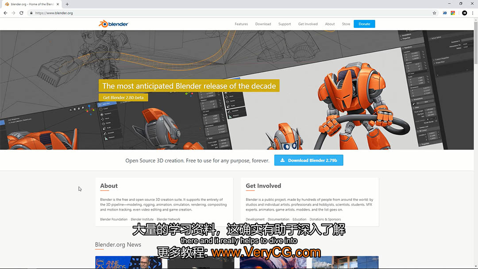478x269 pixels.
Task: Open the Chrome three-dot menu
Action: [x=473, y=13]
